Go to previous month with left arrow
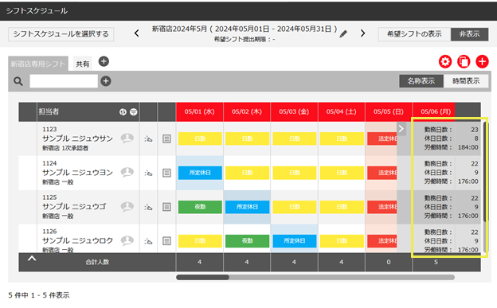Image resolution: width=497 pixels, height=308 pixels. pyautogui.click(x=137, y=33)
